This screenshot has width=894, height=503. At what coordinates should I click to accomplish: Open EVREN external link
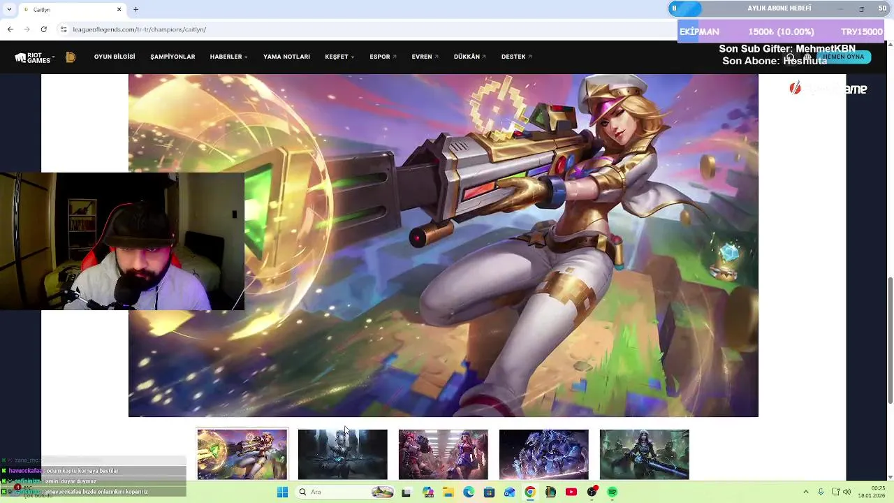[x=425, y=57]
